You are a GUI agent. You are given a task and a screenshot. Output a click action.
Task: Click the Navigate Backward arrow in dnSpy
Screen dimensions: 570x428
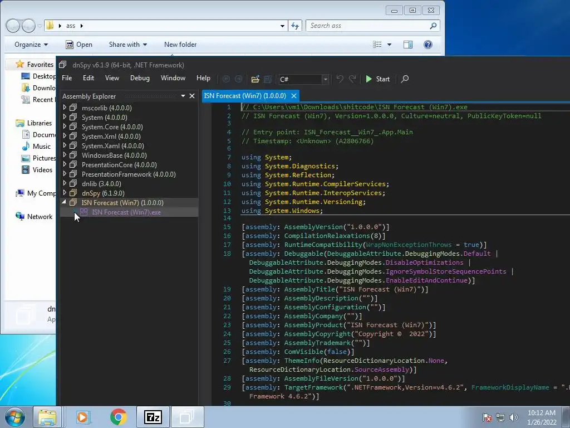point(226,79)
